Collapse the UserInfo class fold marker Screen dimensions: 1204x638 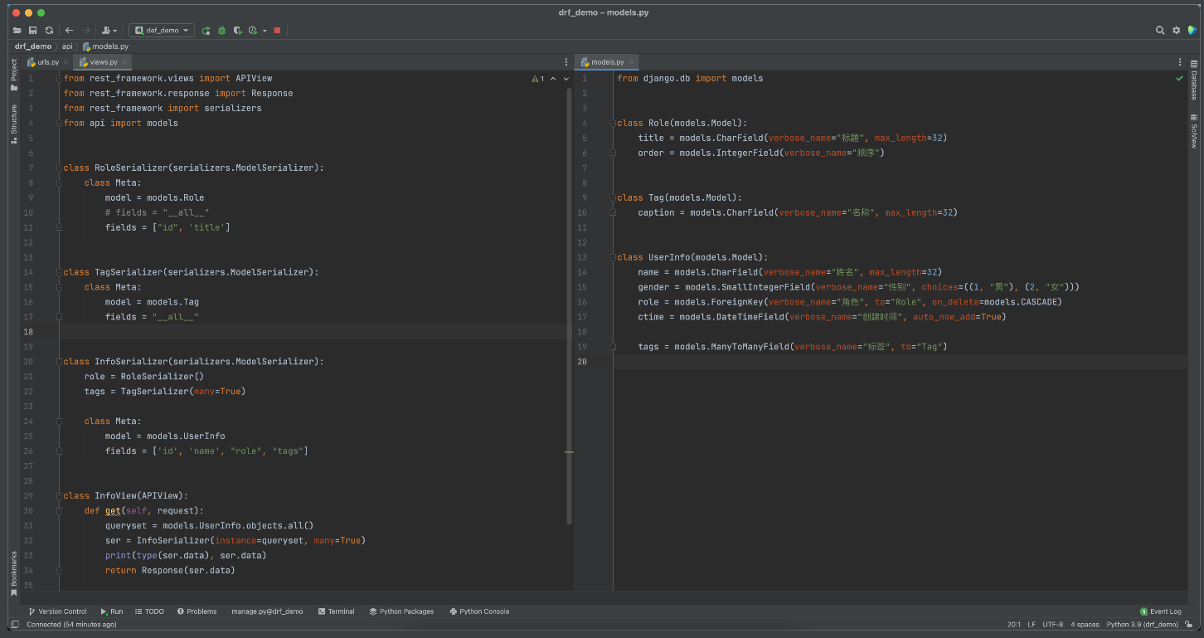pyautogui.click(x=614, y=257)
